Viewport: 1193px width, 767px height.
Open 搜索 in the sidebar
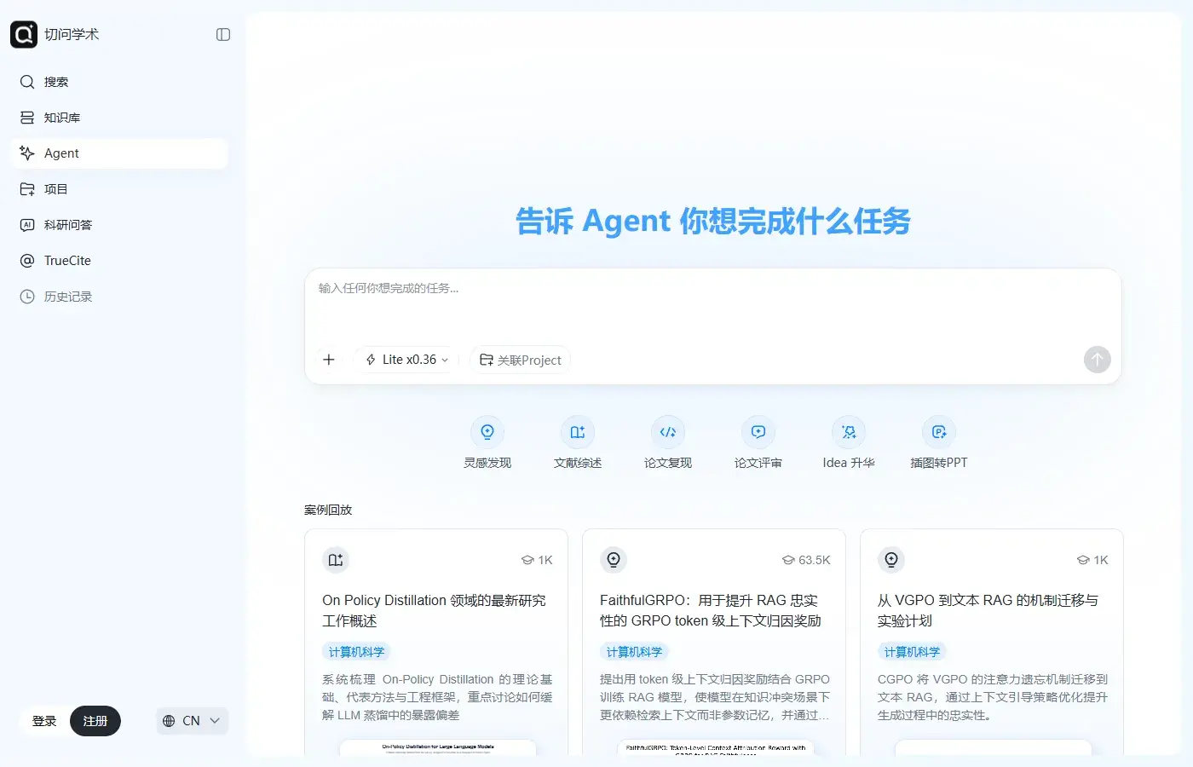120,82
